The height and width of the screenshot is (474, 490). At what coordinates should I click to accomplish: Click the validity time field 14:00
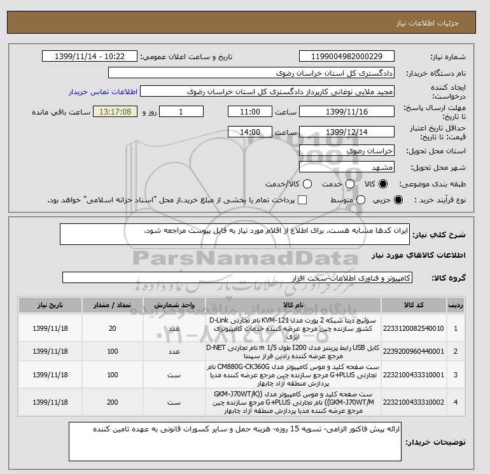250,132
